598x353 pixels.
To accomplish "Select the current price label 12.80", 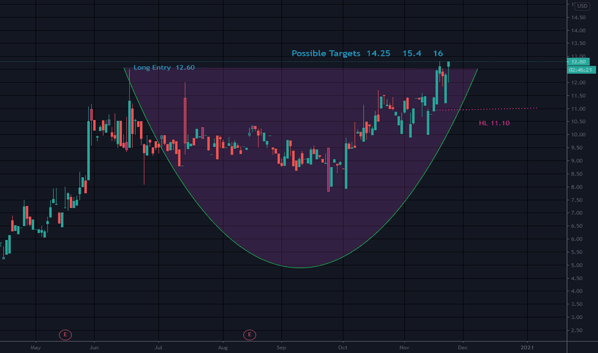I will [579, 62].
